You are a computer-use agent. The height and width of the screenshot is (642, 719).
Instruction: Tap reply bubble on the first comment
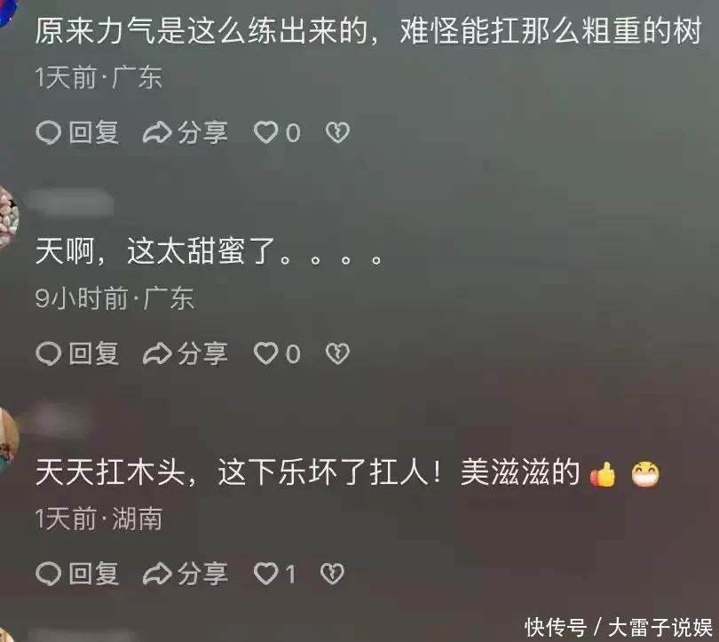[x=77, y=133]
